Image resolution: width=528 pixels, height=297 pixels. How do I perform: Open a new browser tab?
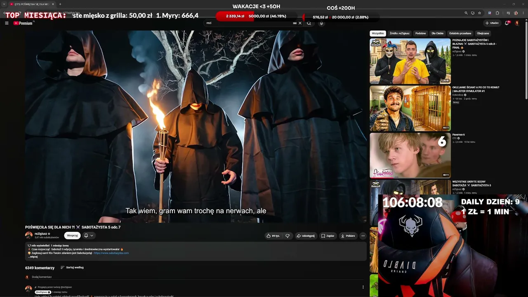click(60, 4)
